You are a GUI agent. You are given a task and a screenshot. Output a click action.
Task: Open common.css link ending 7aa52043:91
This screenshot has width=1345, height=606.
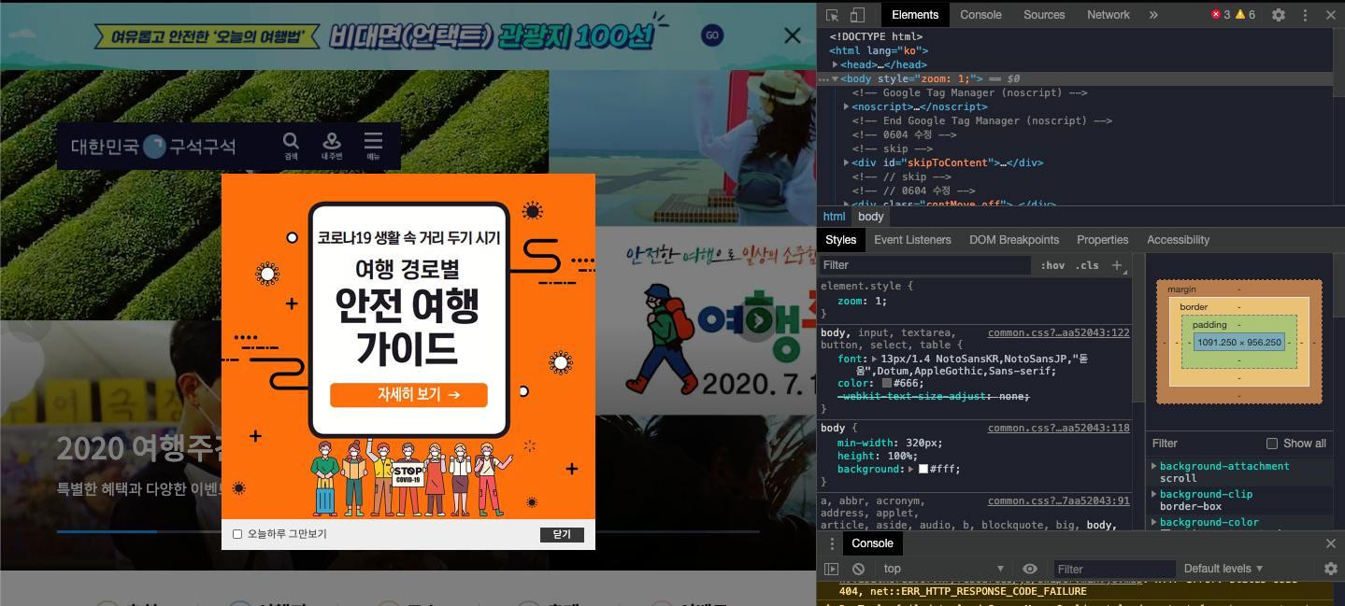pos(1059,500)
